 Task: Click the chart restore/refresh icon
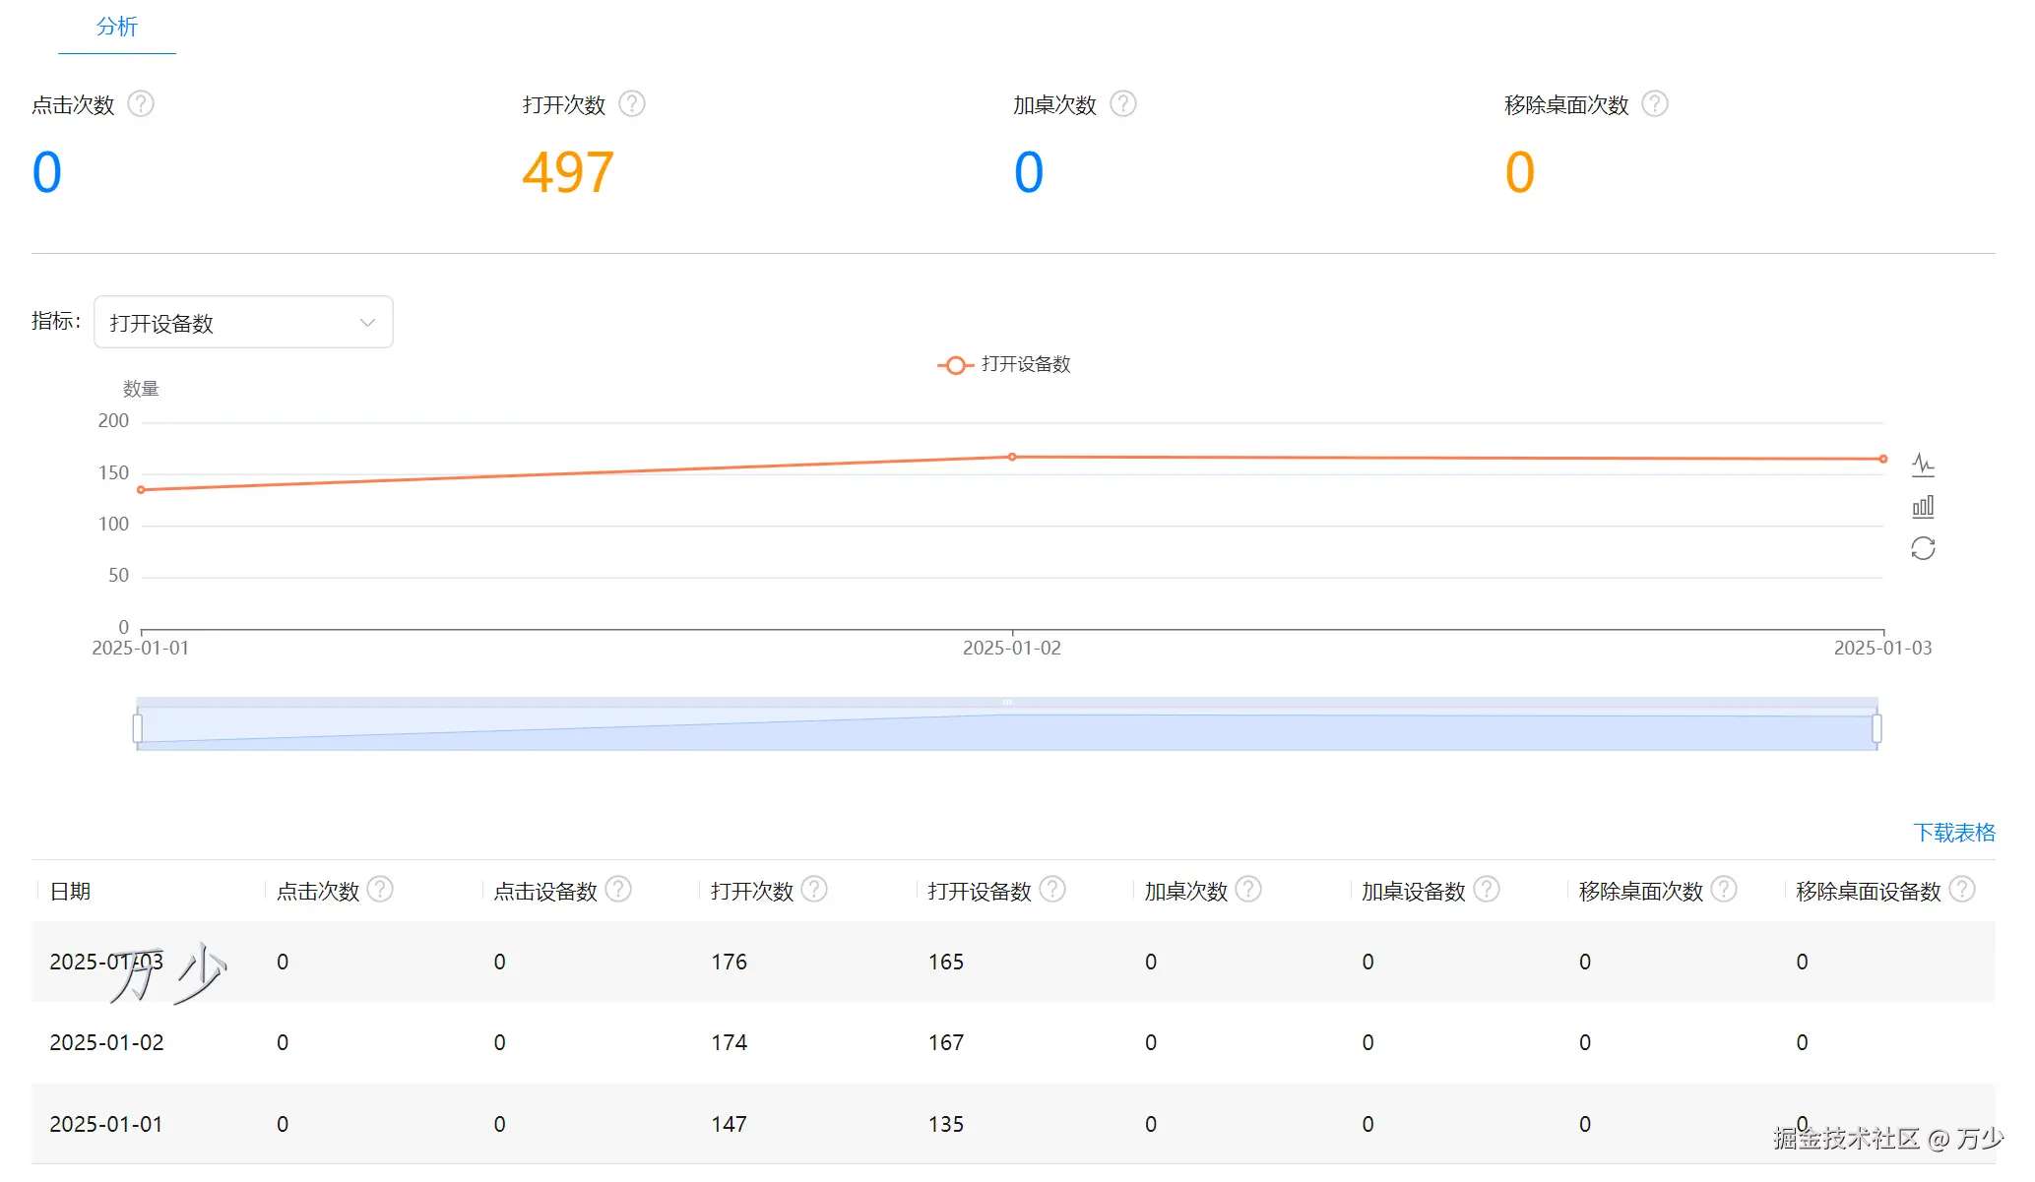point(1922,548)
